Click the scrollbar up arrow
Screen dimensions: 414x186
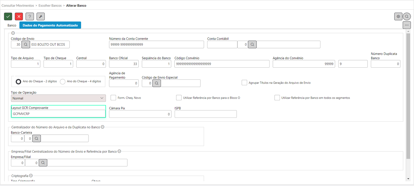pos(408,31)
